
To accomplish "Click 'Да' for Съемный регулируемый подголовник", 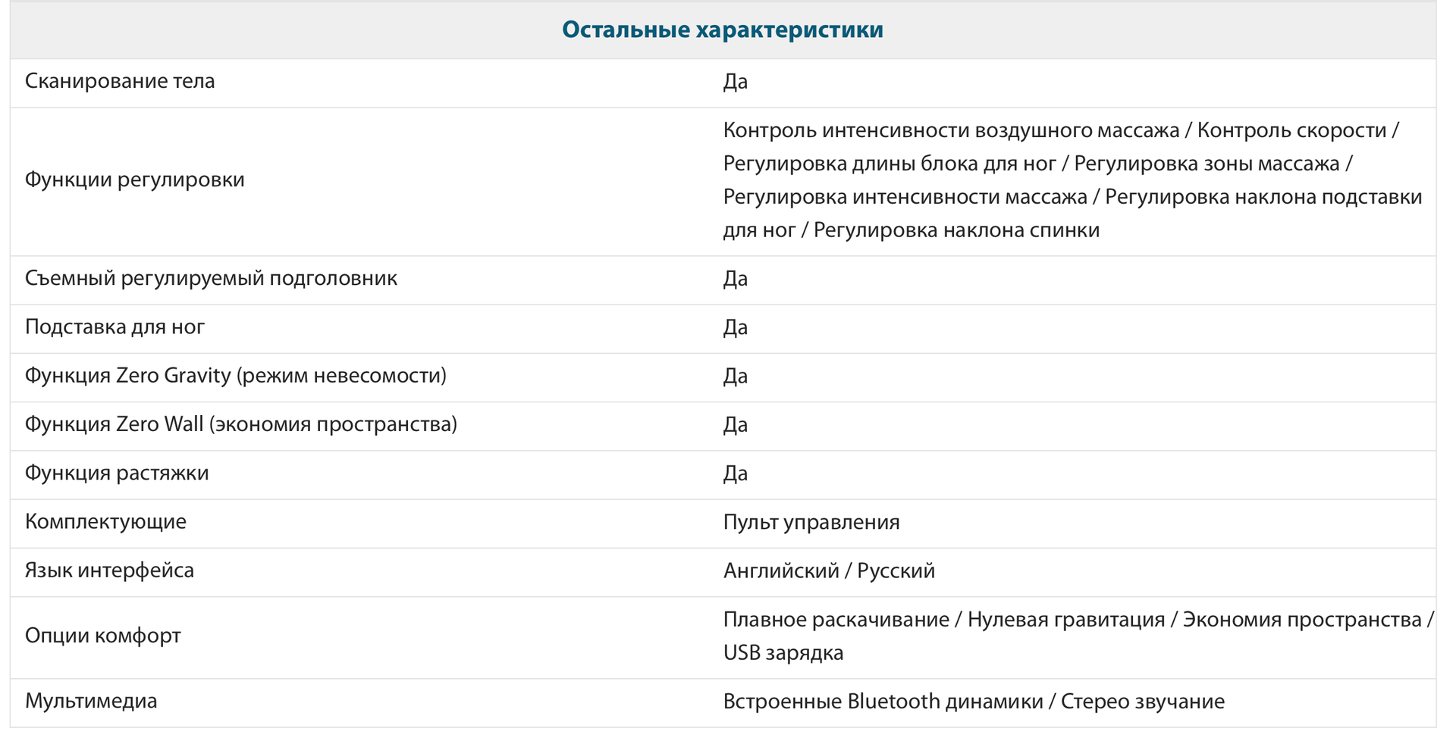I will tap(735, 279).
